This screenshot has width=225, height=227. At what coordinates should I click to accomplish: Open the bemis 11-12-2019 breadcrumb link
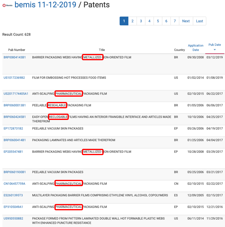[45, 5]
